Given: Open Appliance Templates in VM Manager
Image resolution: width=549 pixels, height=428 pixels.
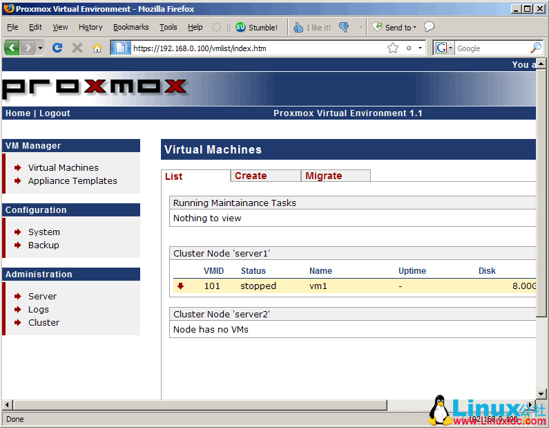Looking at the screenshot, I should tap(73, 180).
